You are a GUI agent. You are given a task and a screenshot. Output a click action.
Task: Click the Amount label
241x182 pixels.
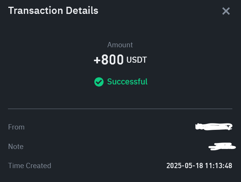(x=120, y=45)
